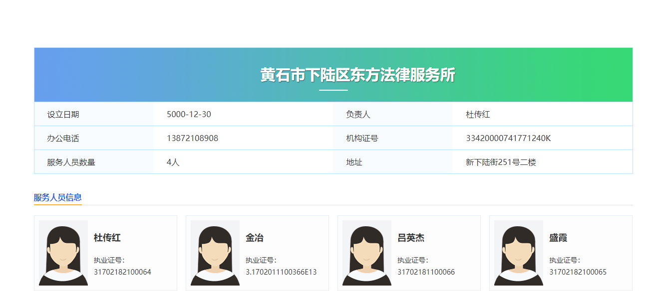Click 杜传红's avatar photo in the staff card

click(63, 253)
